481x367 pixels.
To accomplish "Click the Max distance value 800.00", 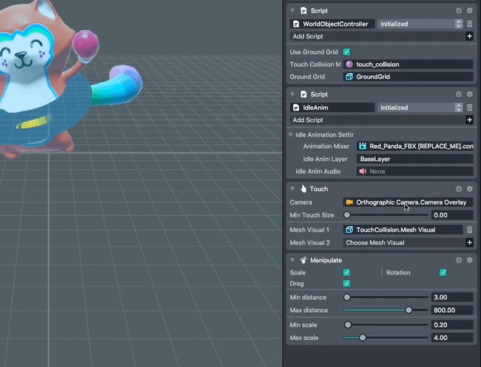I will coord(452,311).
